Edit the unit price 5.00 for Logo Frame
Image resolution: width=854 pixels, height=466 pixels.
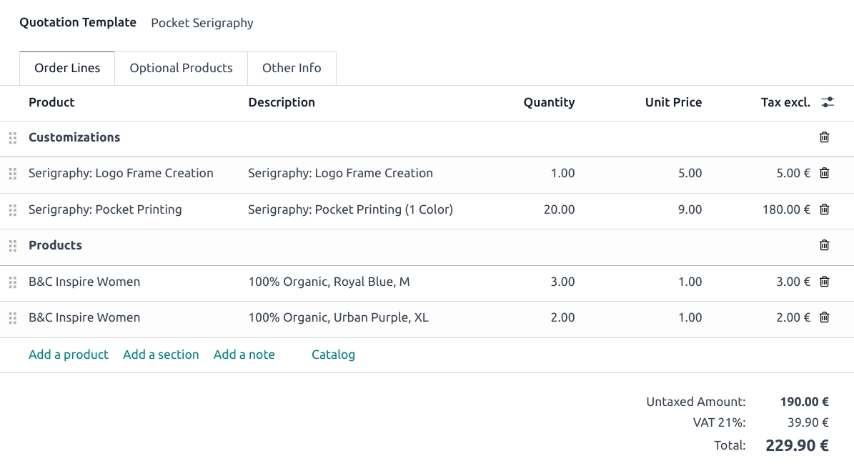pos(690,173)
